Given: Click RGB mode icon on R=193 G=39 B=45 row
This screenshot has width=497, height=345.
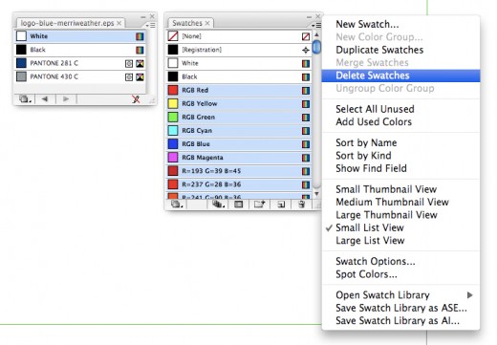Looking at the screenshot, I should 306,171.
